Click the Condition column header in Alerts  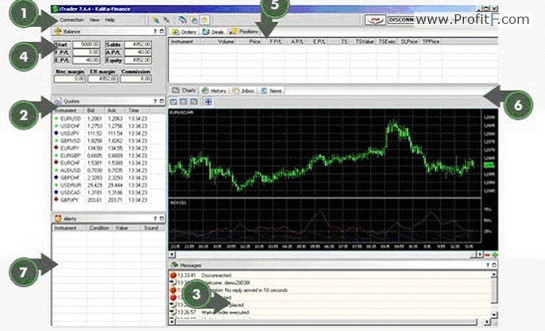(99, 228)
